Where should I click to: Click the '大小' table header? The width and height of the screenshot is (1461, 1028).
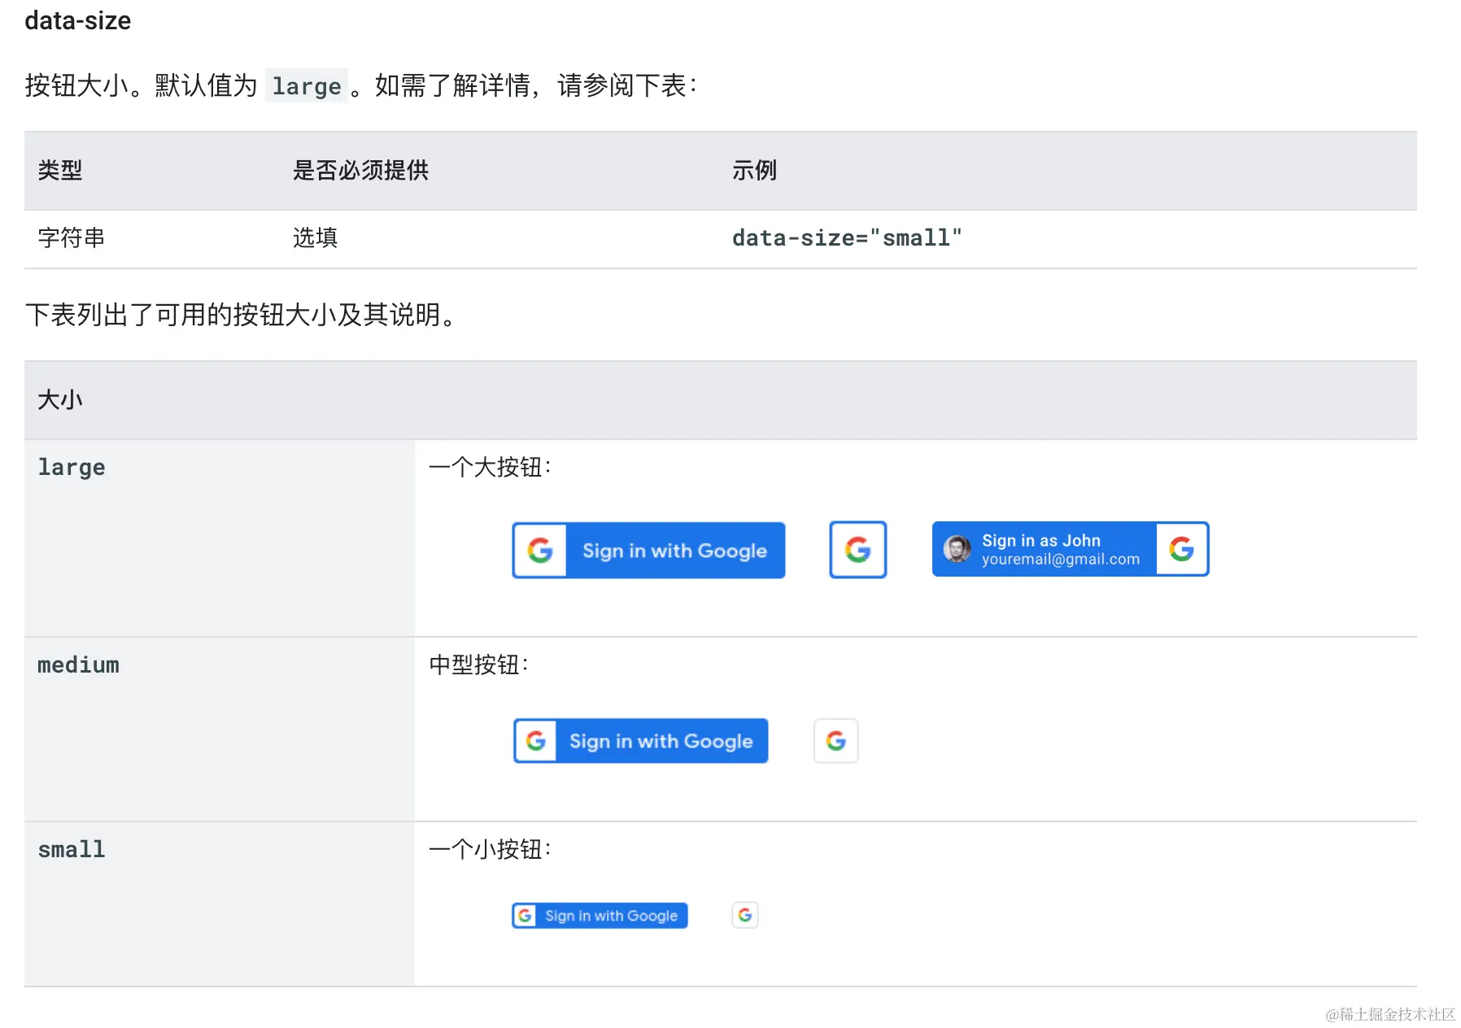click(60, 400)
